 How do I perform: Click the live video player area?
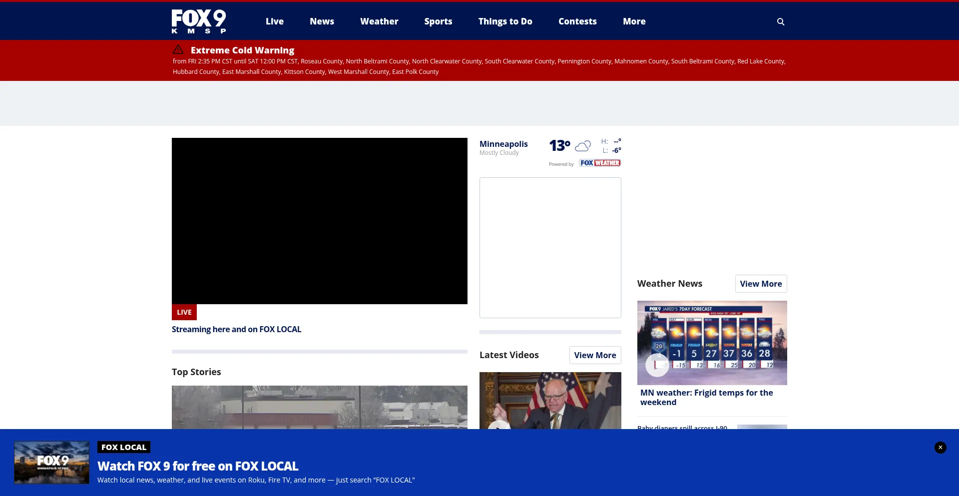tap(320, 221)
